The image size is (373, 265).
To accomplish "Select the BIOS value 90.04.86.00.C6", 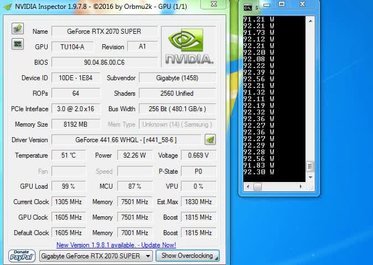I will click(x=105, y=63).
